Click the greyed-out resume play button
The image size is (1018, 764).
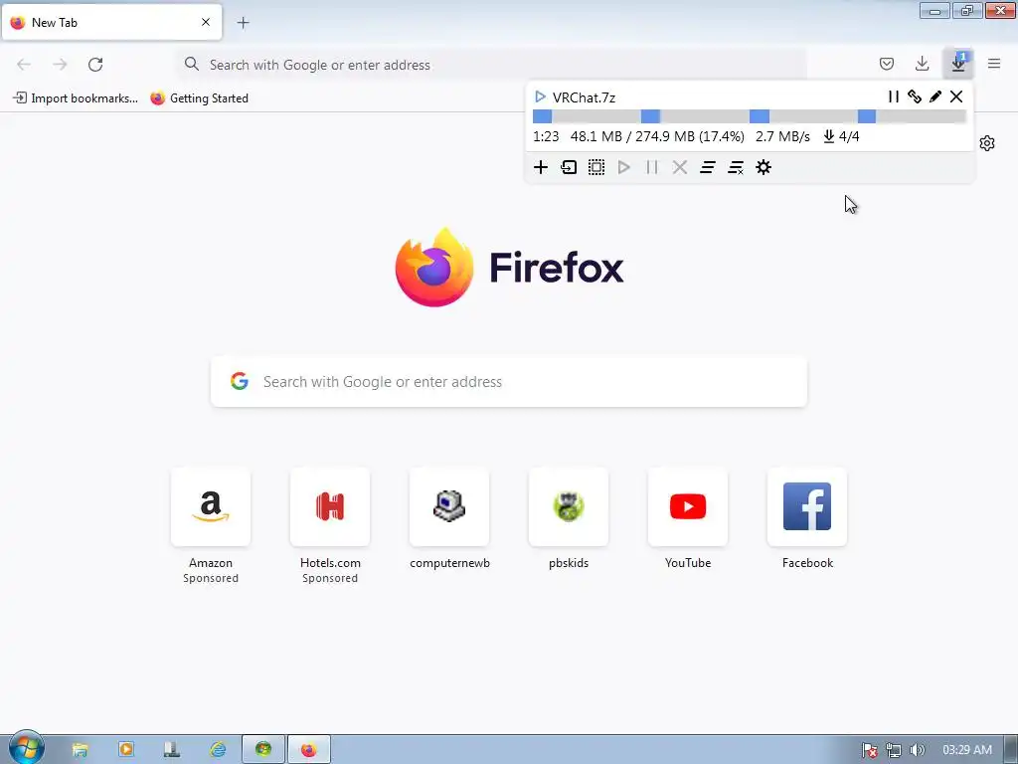click(624, 167)
